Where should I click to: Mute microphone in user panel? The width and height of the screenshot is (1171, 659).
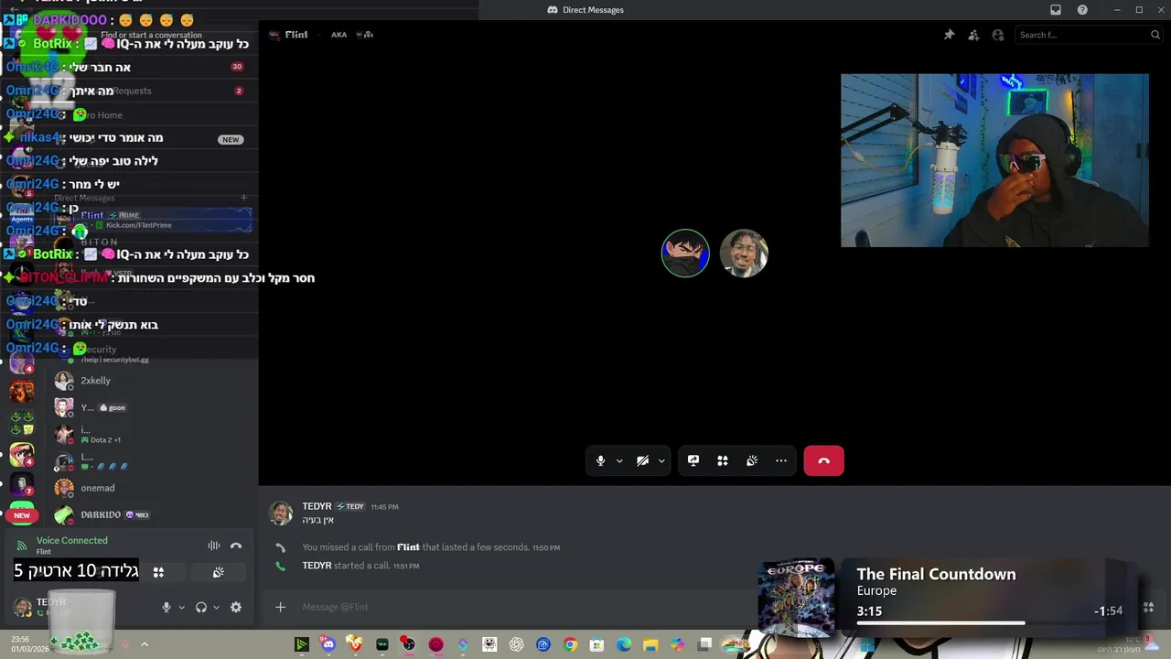[167, 607]
